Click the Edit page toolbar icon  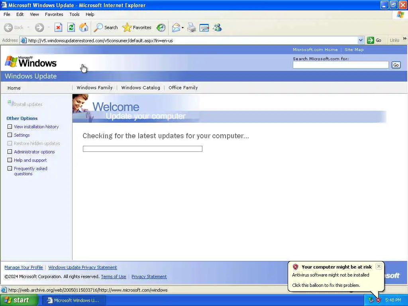click(x=204, y=27)
